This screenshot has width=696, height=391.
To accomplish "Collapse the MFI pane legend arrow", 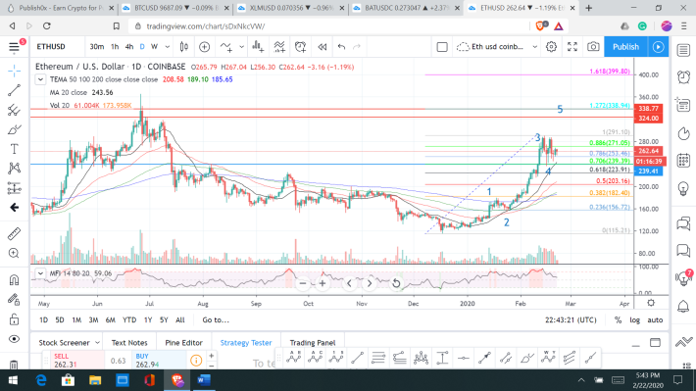I will point(40,273).
